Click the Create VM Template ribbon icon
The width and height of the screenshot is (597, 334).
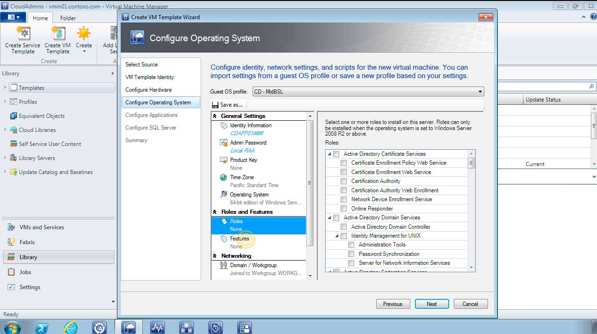point(58,34)
